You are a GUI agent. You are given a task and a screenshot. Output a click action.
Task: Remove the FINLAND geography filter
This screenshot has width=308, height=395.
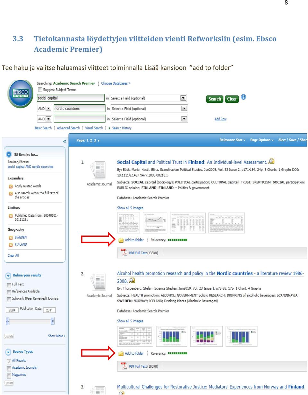click(11, 245)
